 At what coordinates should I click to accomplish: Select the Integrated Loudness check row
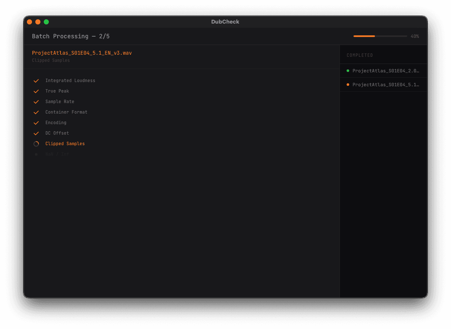click(182, 80)
